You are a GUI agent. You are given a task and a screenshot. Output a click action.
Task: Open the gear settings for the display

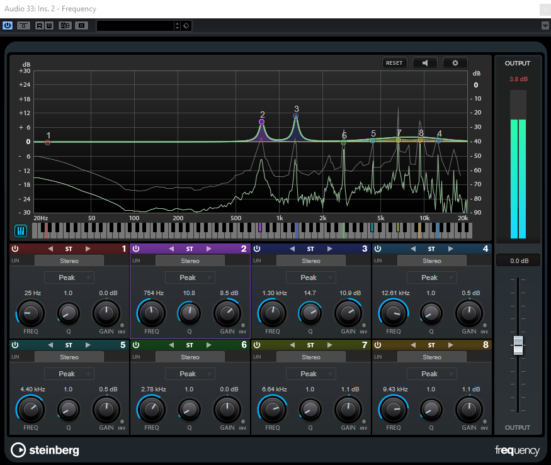point(455,63)
